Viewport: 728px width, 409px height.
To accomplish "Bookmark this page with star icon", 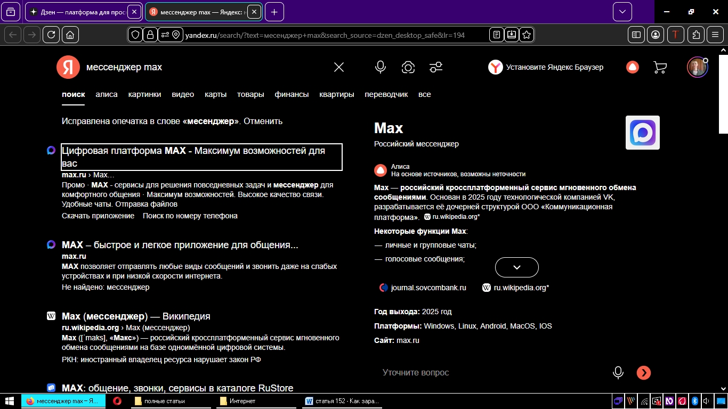I will point(527,35).
